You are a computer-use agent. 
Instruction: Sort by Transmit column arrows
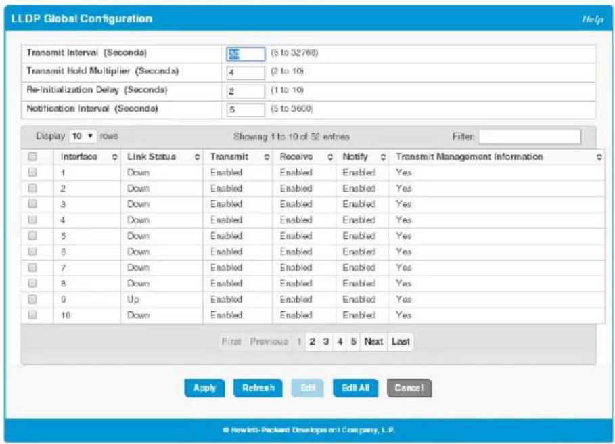click(267, 157)
